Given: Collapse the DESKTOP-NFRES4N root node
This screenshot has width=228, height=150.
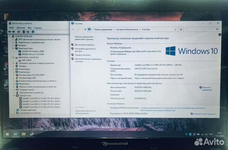Looking at the screenshot, I should (10, 36).
